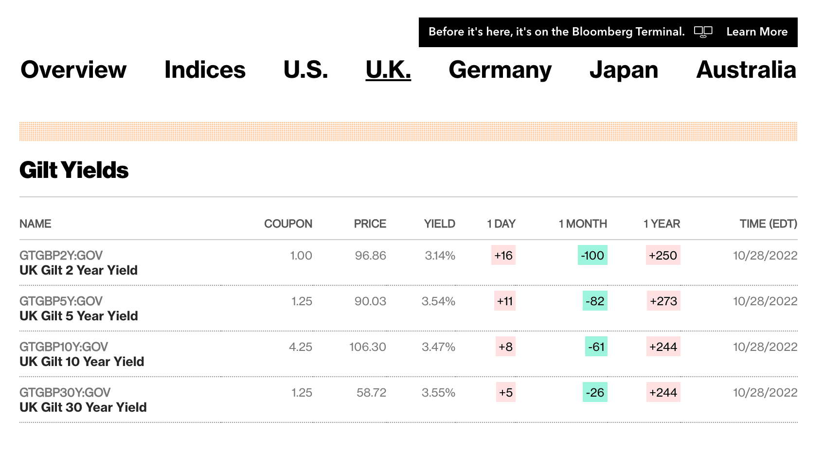823x453 pixels.
Task: Switch to the Indices section
Action: pos(205,70)
